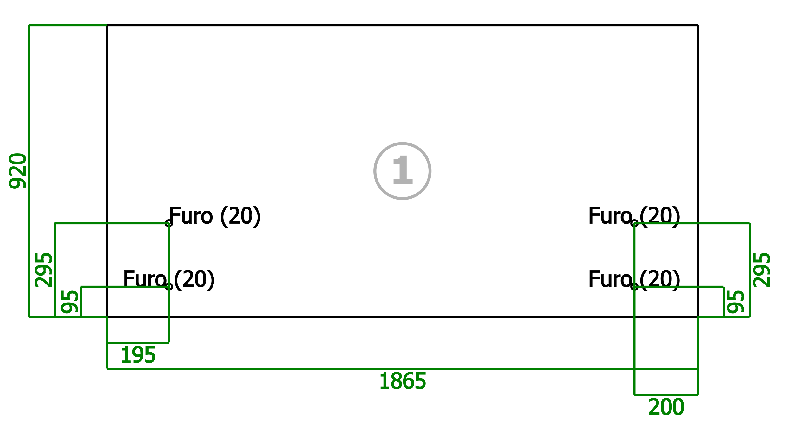
Task: Click the black top edge of the panel
Action: click(x=402, y=25)
